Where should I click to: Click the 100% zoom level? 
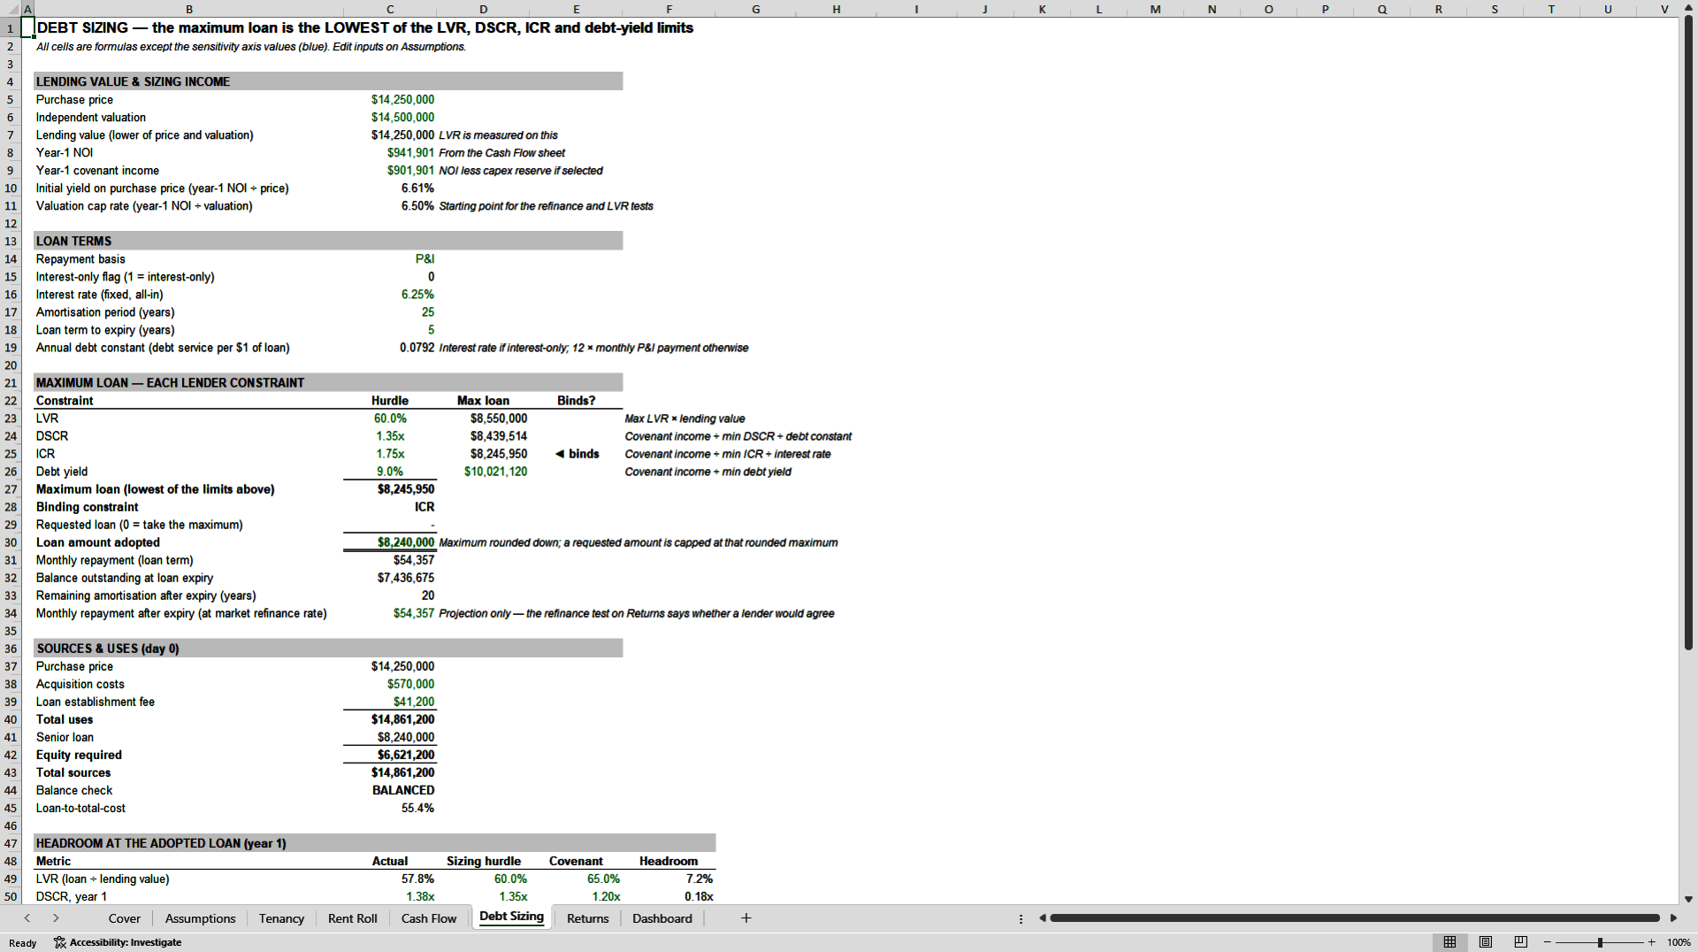1678,942
